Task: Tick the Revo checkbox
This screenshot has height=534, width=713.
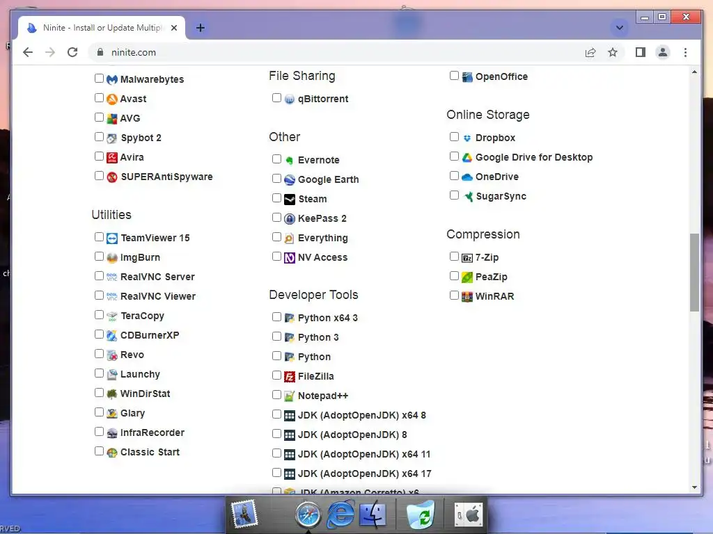Action: point(99,354)
